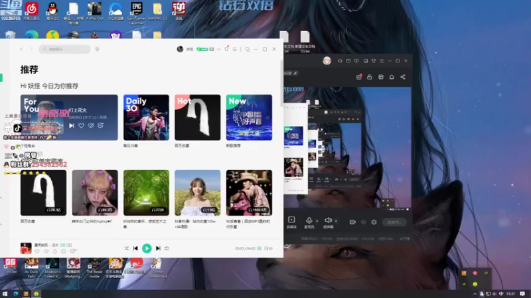Open the gift box icon with red badge
The width and height of the screenshot is (531, 298).
pos(359,77)
